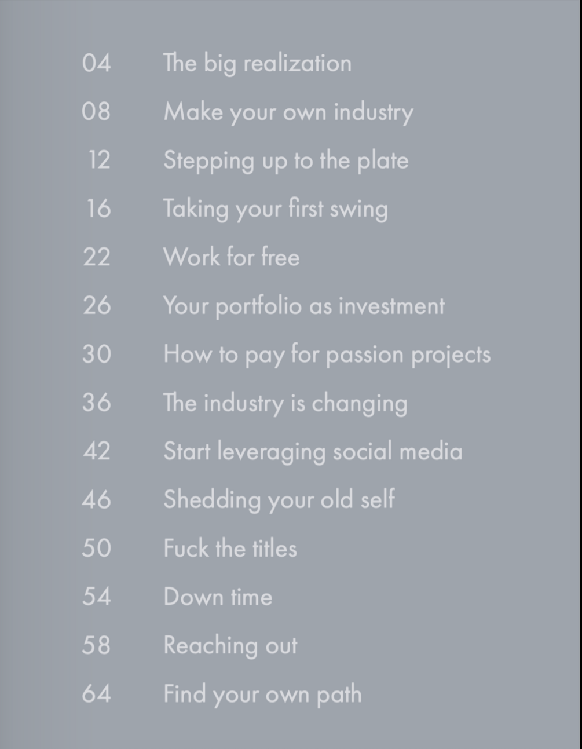Open the 'Reaching out' chapter
Image resolution: width=582 pixels, height=749 pixels.
[x=230, y=646]
